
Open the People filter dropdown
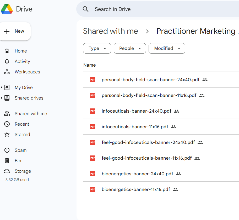pos(130,48)
